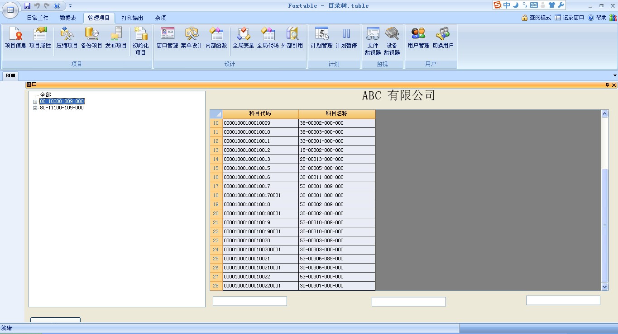Open 计划管理 schedule manager

(321, 38)
